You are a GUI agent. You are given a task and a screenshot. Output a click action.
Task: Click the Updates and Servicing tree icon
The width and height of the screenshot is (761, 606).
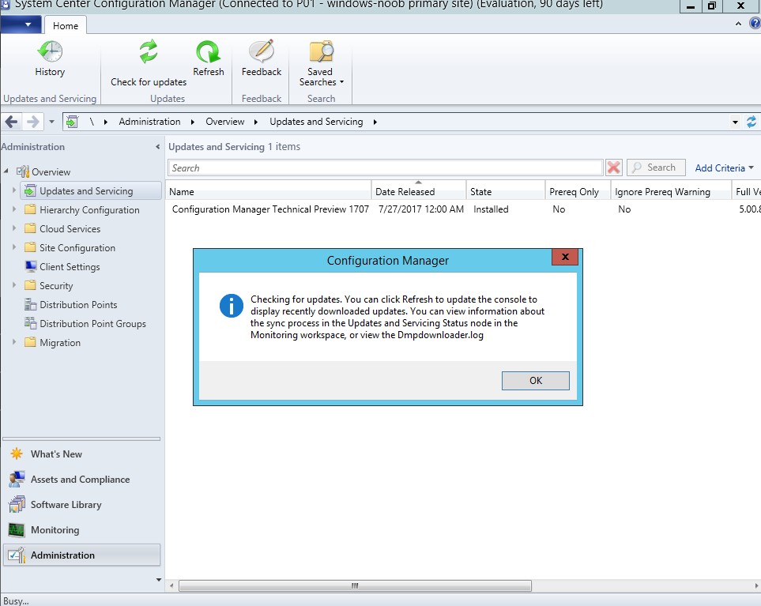[x=30, y=190]
